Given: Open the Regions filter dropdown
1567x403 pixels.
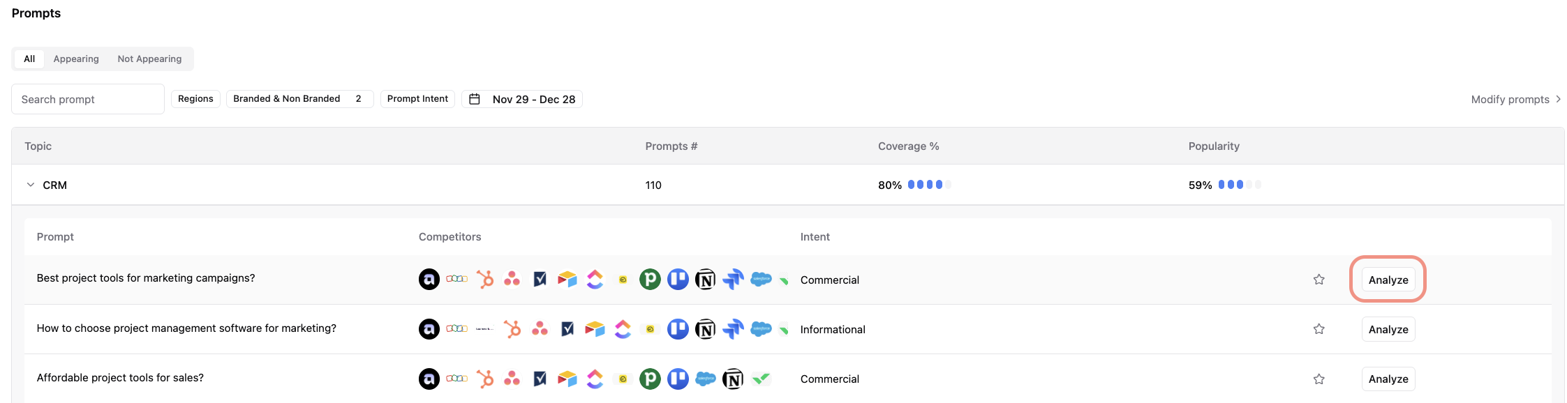Looking at the screenshot, I should pos(195,99).
